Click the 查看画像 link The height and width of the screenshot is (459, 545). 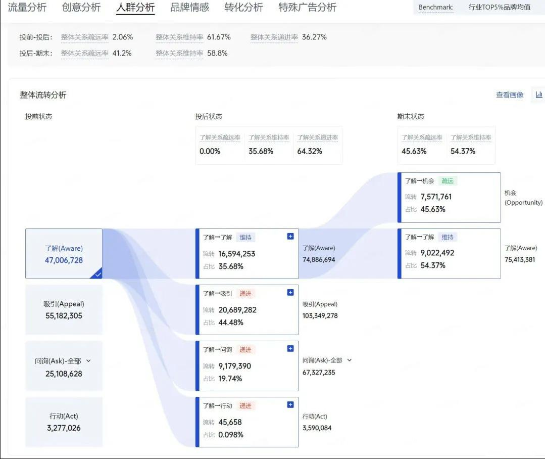point(510,95)
